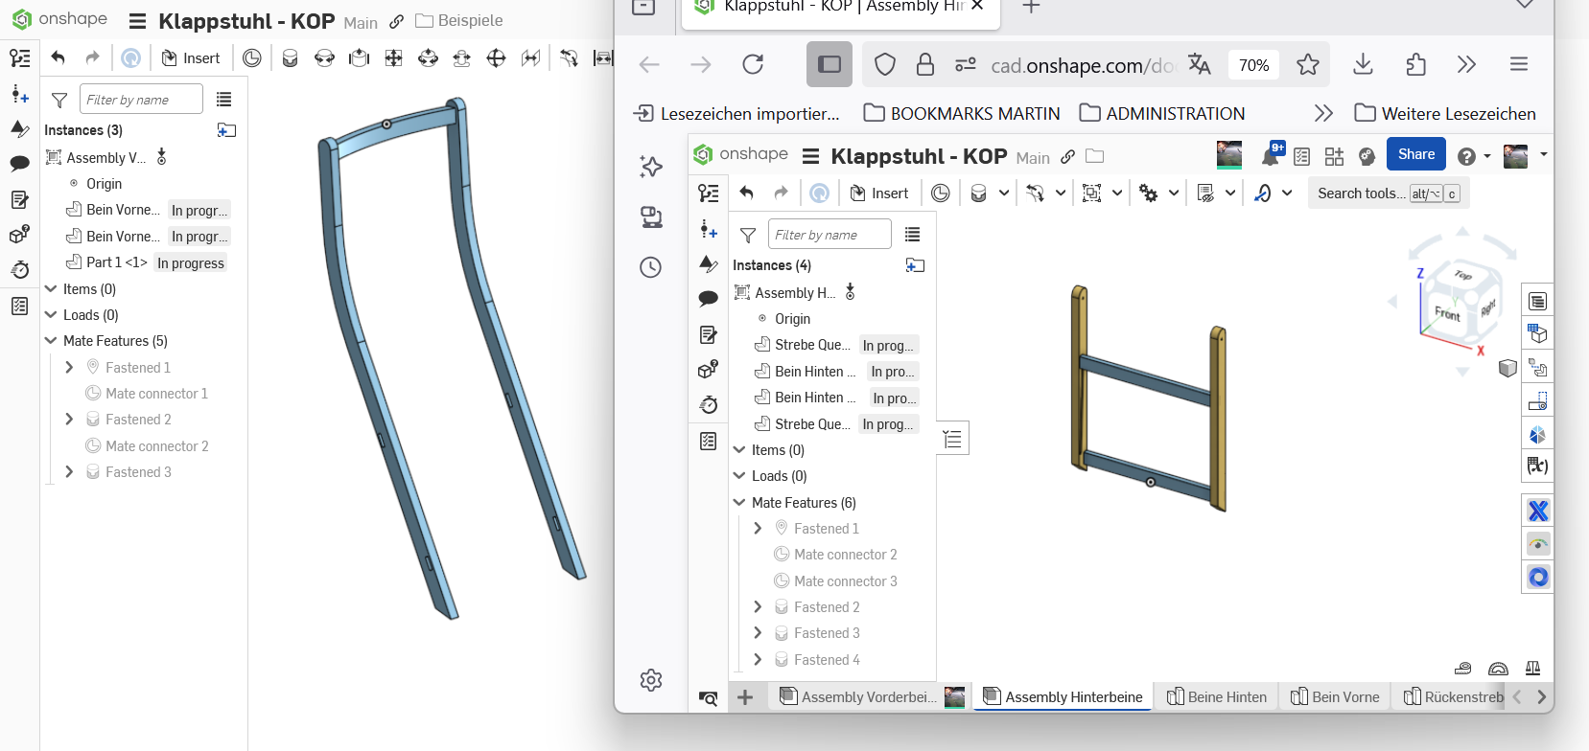Focus the Filter by name field in front window
Viewport: 1589px width, 751px height.
point(830,235)
